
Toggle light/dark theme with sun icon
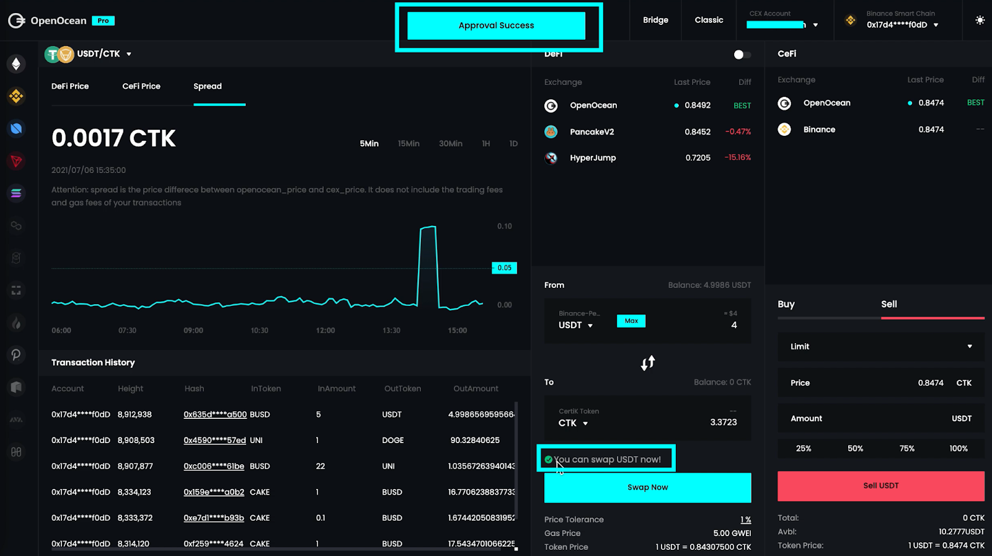point(980,20)
